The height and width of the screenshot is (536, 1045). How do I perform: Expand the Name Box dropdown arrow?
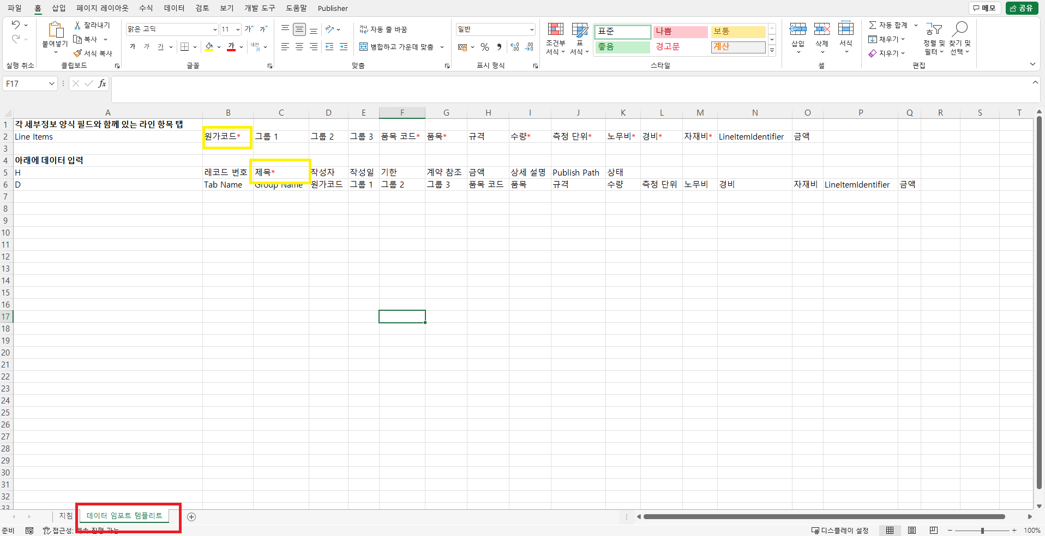pos(52,83)
